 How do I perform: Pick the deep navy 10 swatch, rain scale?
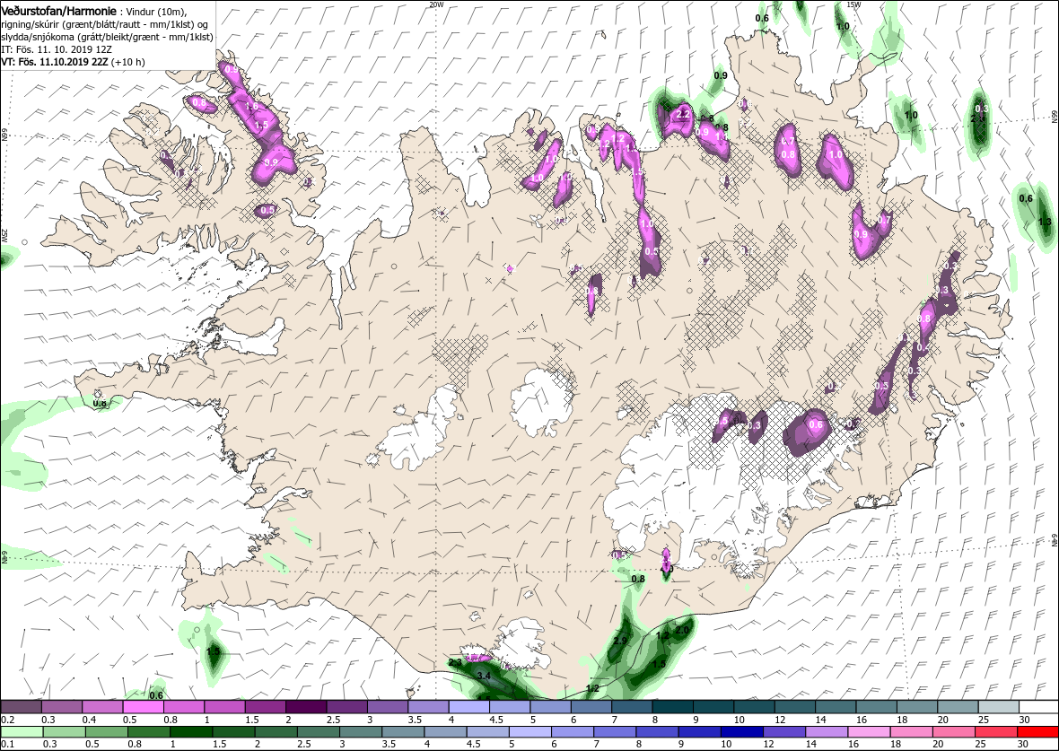pyautogui.click(x=742, y=732)
